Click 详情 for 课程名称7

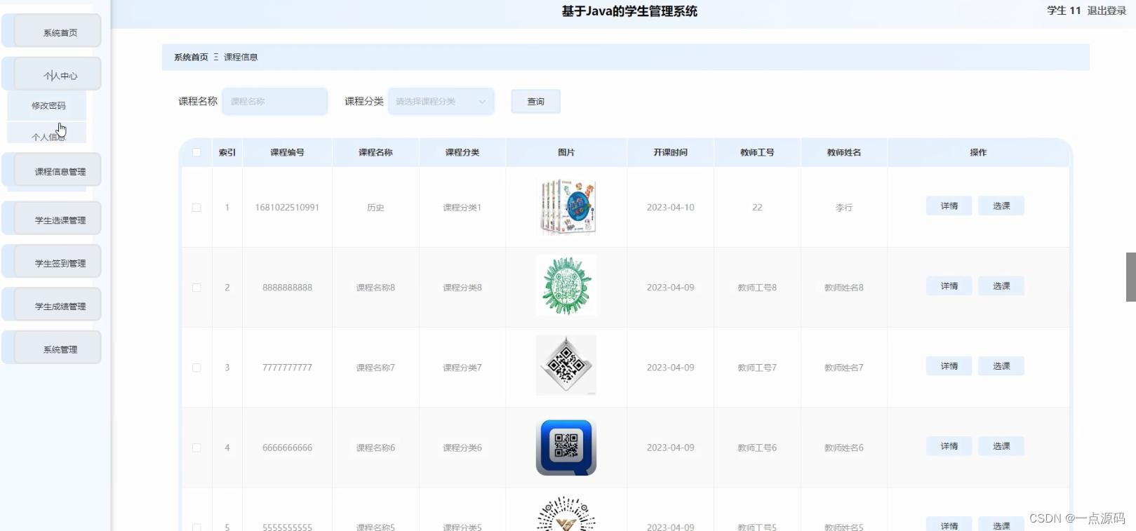click(949, 366)
